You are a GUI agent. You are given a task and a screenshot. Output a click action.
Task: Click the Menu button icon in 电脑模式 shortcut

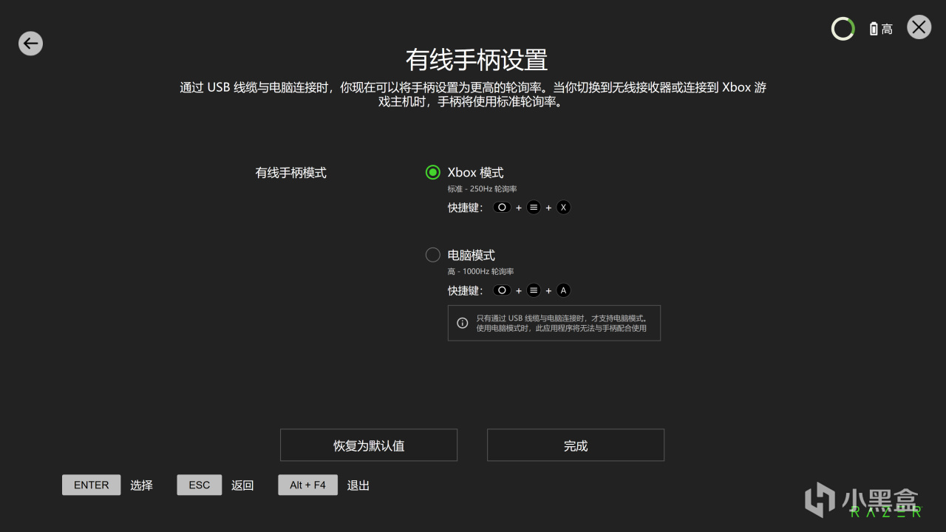click(534, 290)
